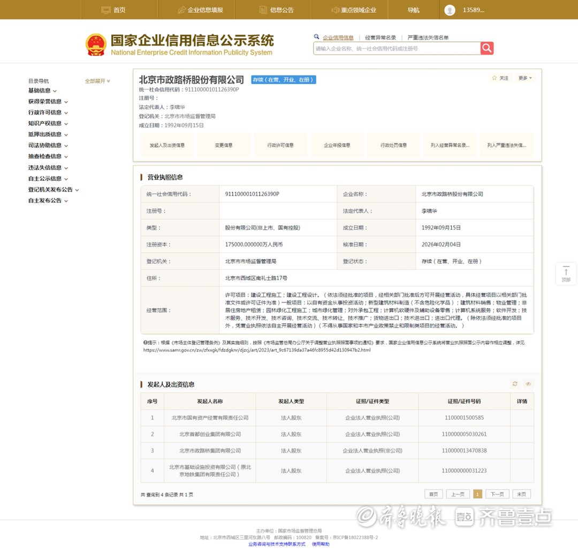Click address 北京市西城区南礼士路17号

point(256,278)
